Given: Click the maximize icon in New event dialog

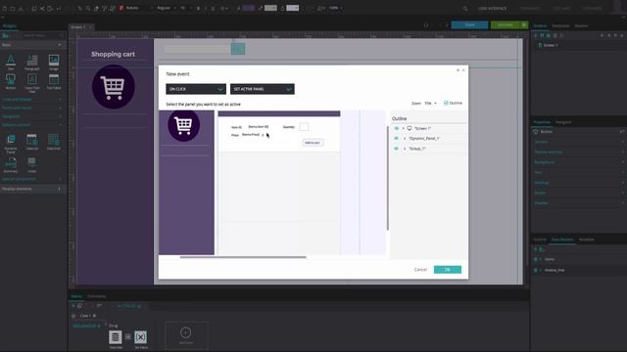Looking at the screenshot, I should click(458, 70).
